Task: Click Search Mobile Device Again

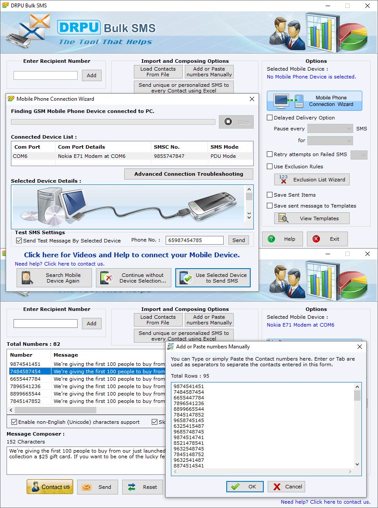Action: [54, 278]
